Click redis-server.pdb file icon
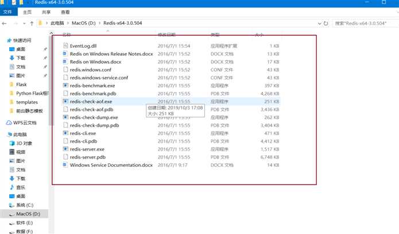 pos(65,157)
